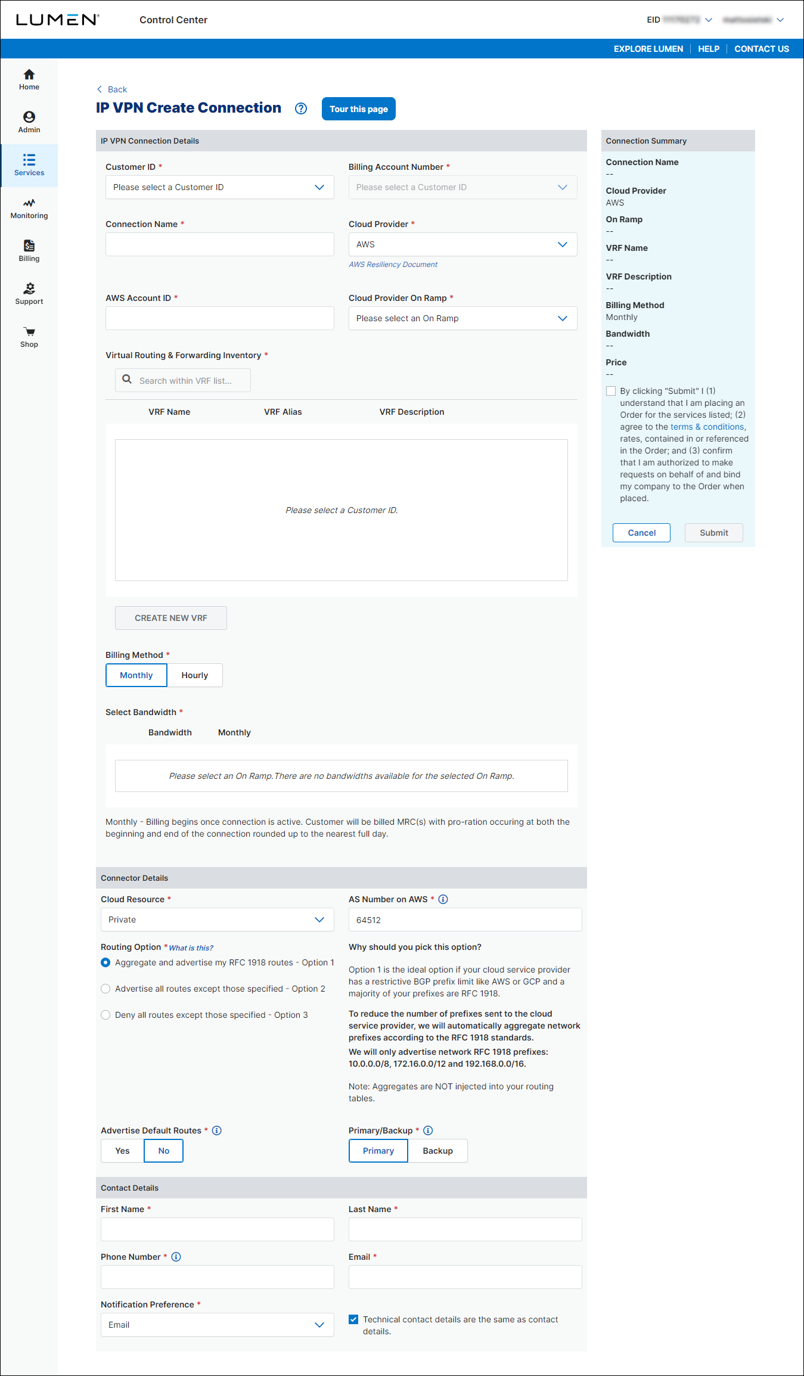Click the CREATE NEW VRF button
804x1376 pixels.
[x=171, y=618]
